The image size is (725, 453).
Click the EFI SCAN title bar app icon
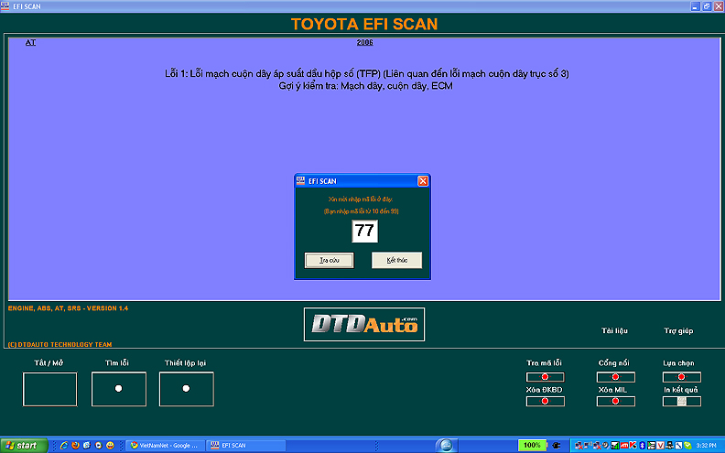tap(5, 6)
